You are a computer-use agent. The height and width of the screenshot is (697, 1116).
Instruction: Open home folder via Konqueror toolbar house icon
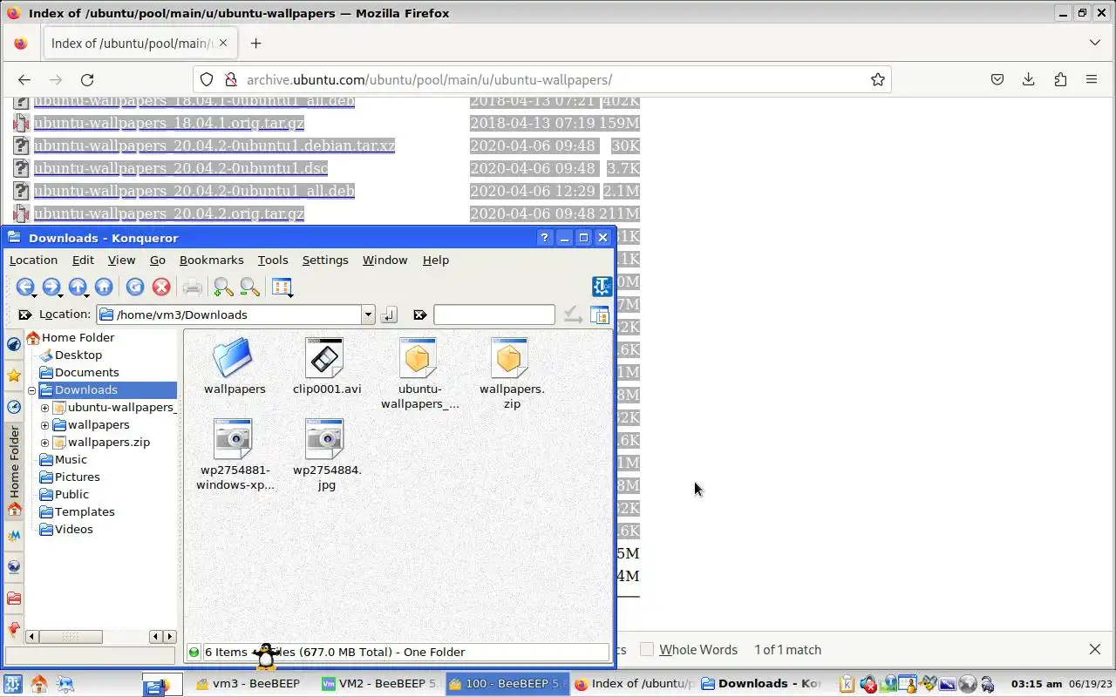click(x=104, y=287)
